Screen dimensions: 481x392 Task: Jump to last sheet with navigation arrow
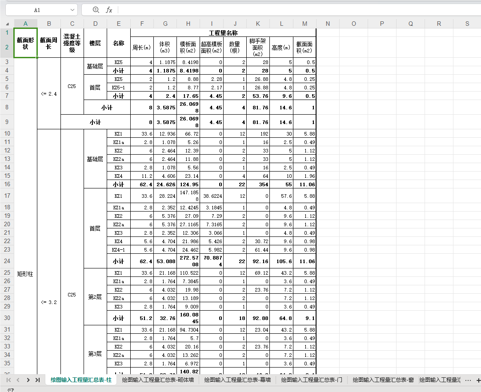tap(37, 380)
